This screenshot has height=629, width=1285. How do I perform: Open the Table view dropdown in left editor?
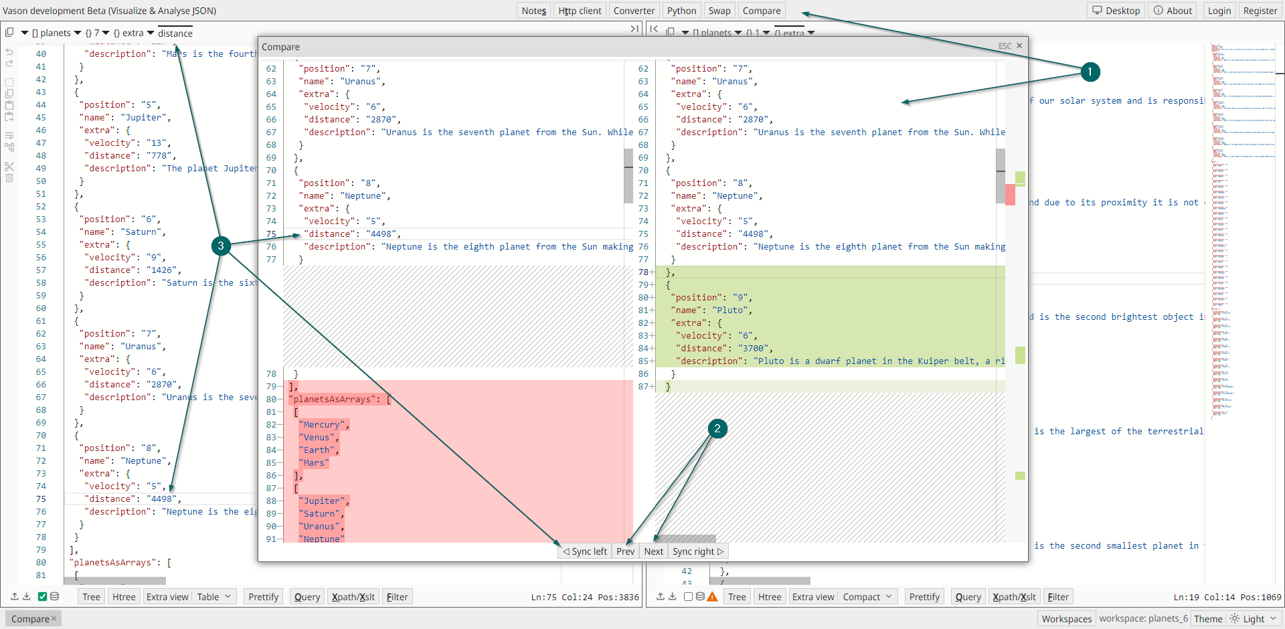215,597
